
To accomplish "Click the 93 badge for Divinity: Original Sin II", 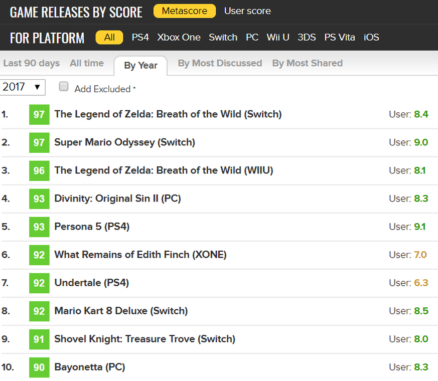I will pyautogui.click(x=39, y=199).
